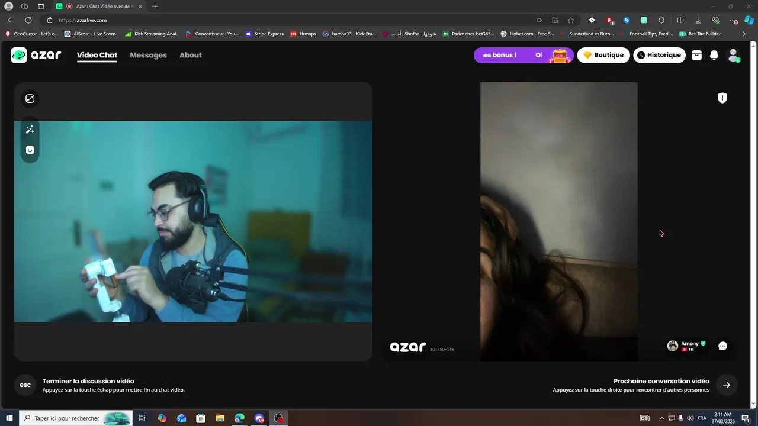Viewport: 758px width, 426px height.
Task: Open Windows Start menu
Action: 9,418
